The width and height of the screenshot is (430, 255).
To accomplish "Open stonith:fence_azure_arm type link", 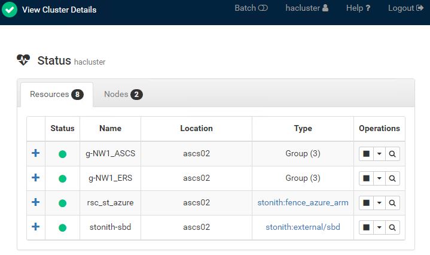I will pos(303,202).
